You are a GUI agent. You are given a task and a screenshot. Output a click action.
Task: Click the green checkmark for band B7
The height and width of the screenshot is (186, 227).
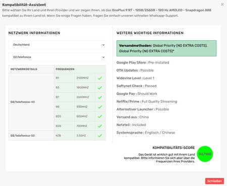100,97
